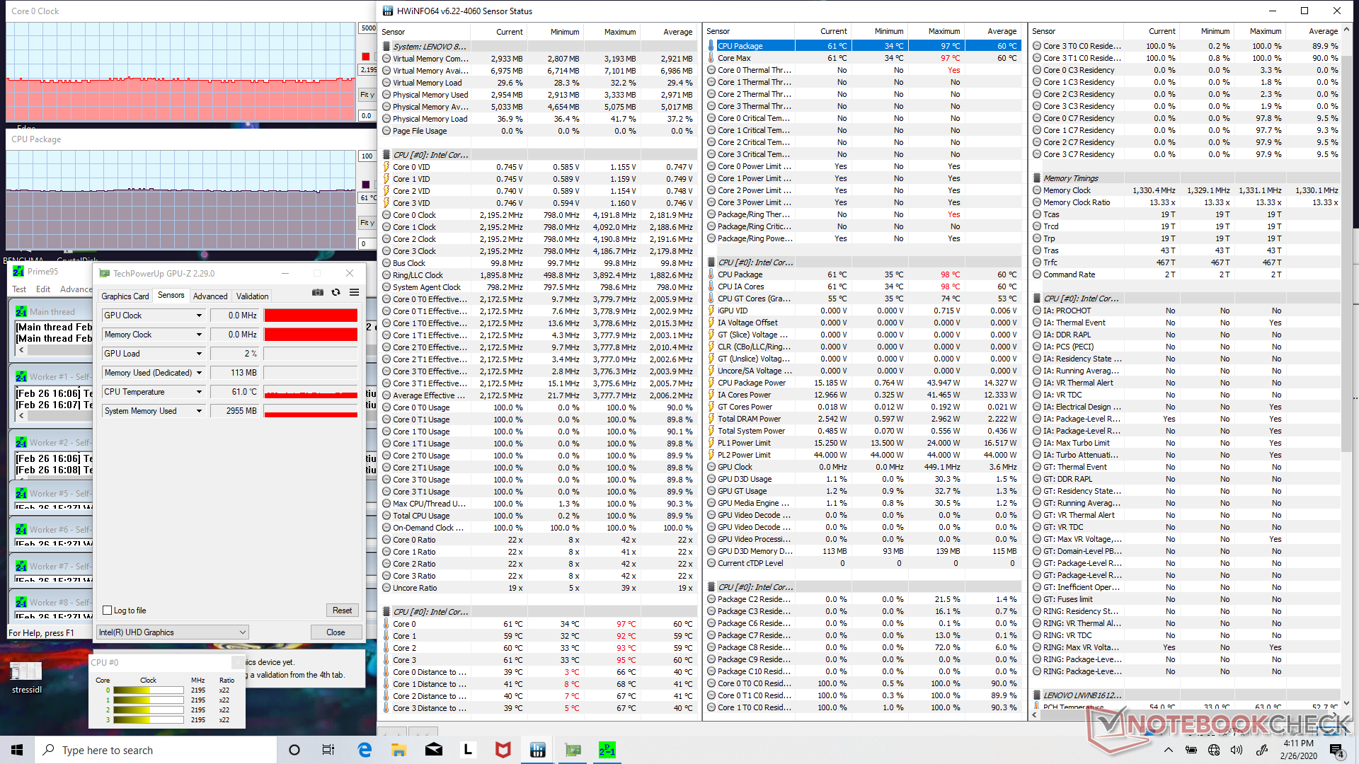Switch to HWiNFO64 via its taskbar icon
Image resolution: width=1359 pixels, height=764 pixels.
pos(537,750)
